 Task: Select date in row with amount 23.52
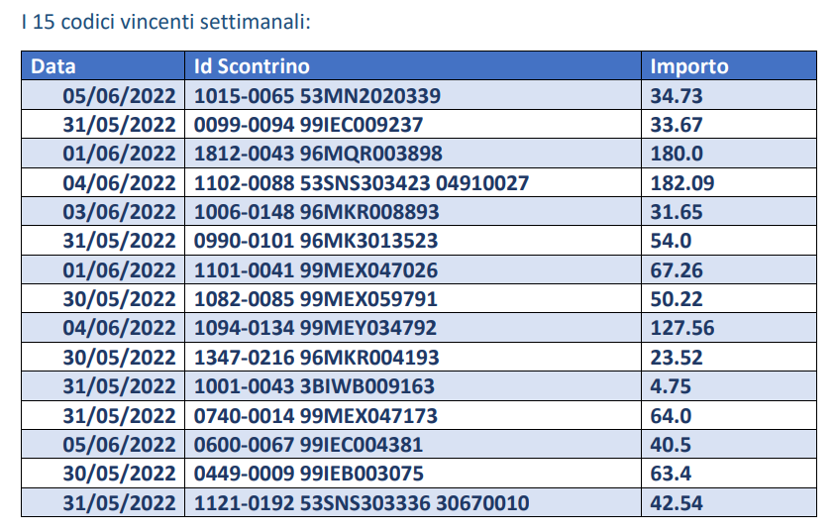120,358
